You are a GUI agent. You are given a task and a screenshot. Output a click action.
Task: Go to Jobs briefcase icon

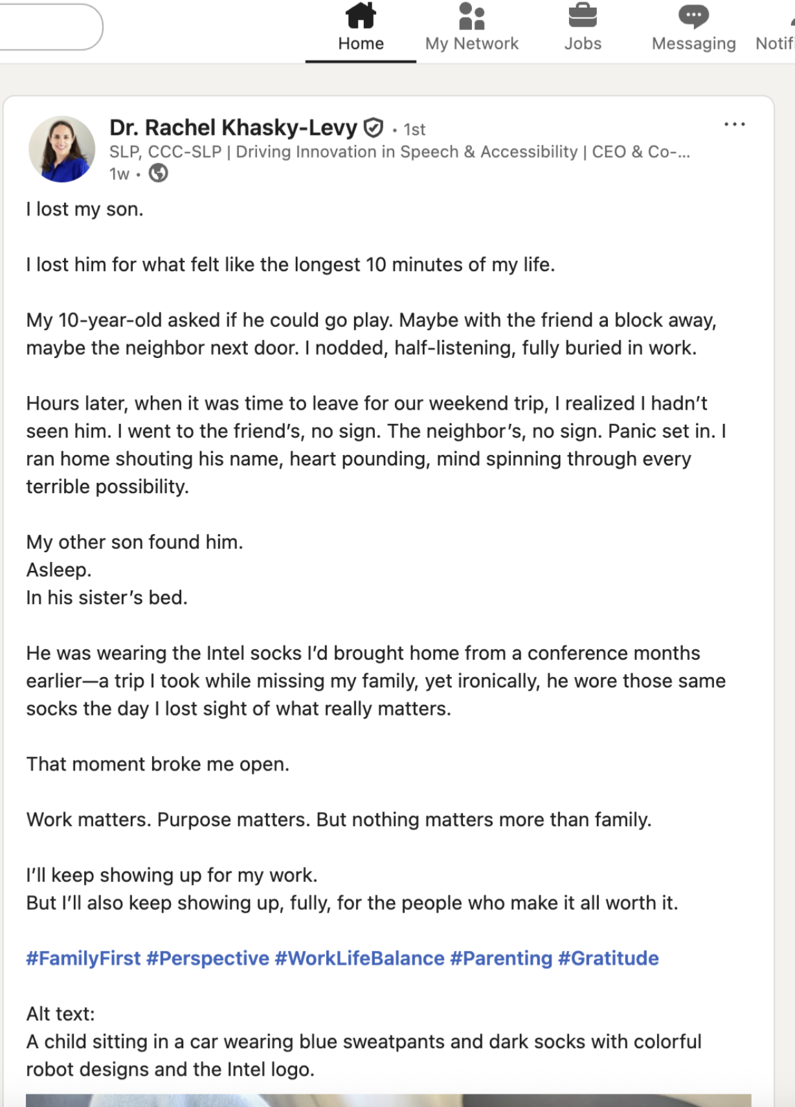tap(583, 16)
